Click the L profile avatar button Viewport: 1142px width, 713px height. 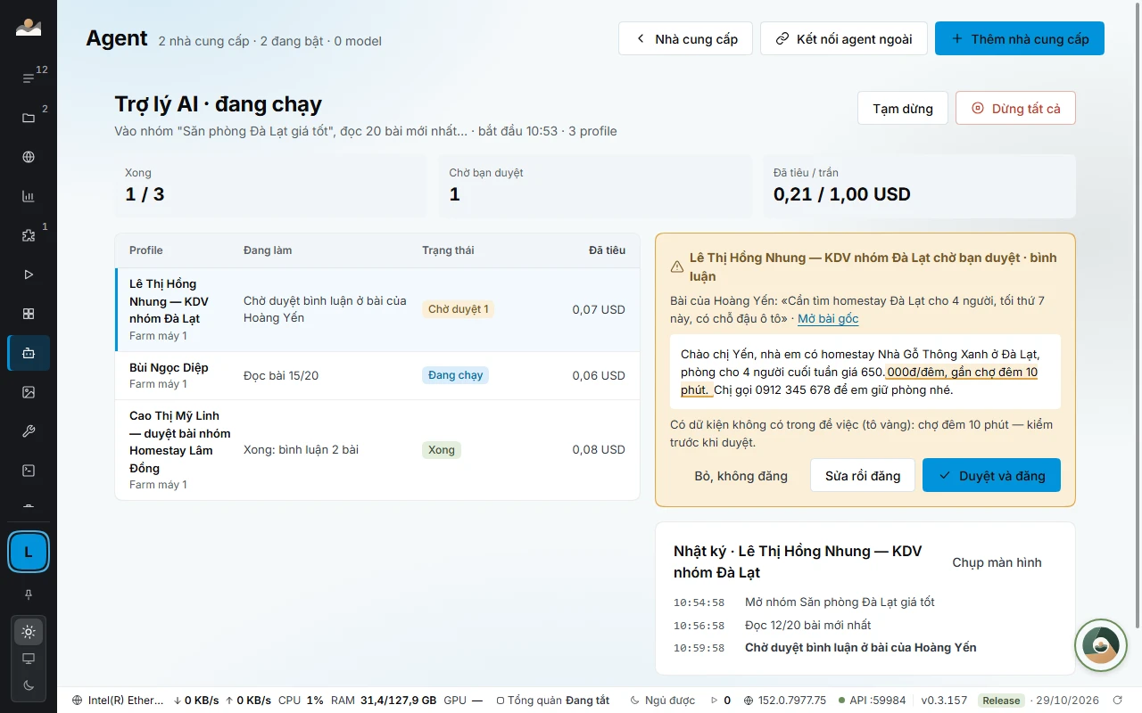coord(29,552)
